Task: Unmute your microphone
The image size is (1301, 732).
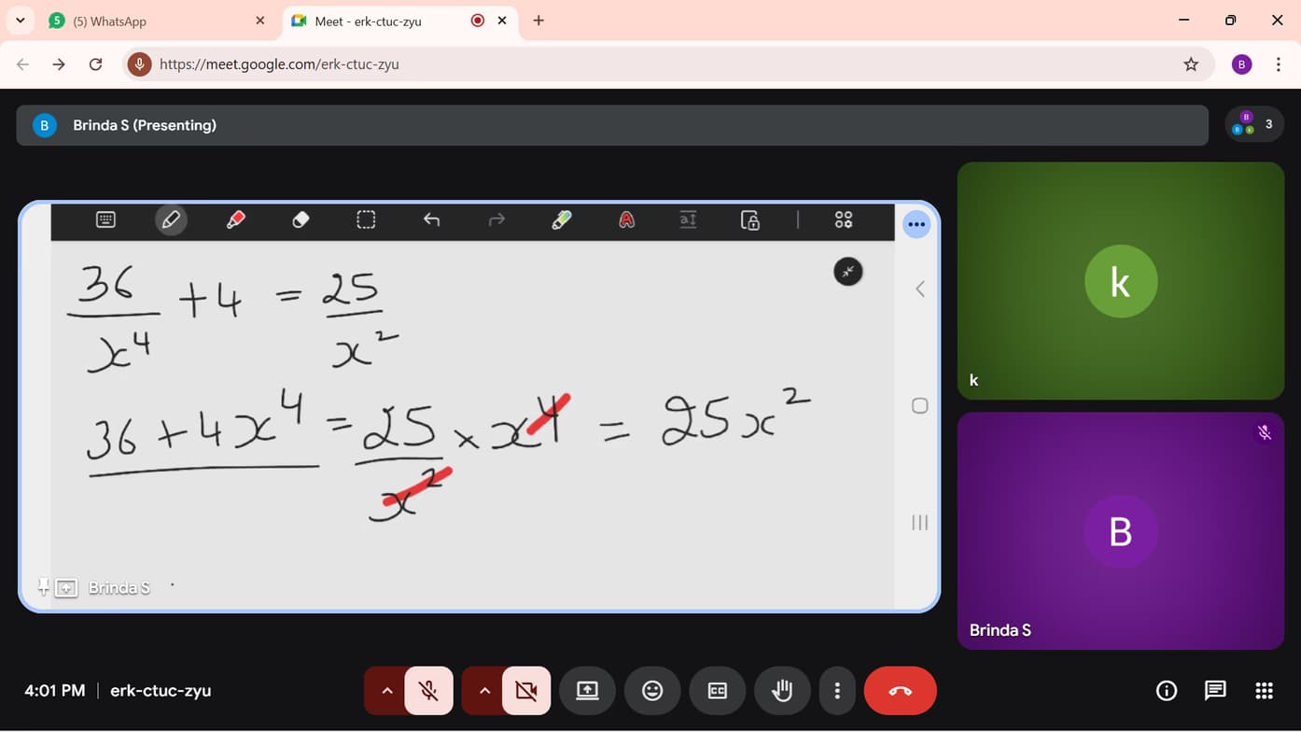Action: [428, 690]
